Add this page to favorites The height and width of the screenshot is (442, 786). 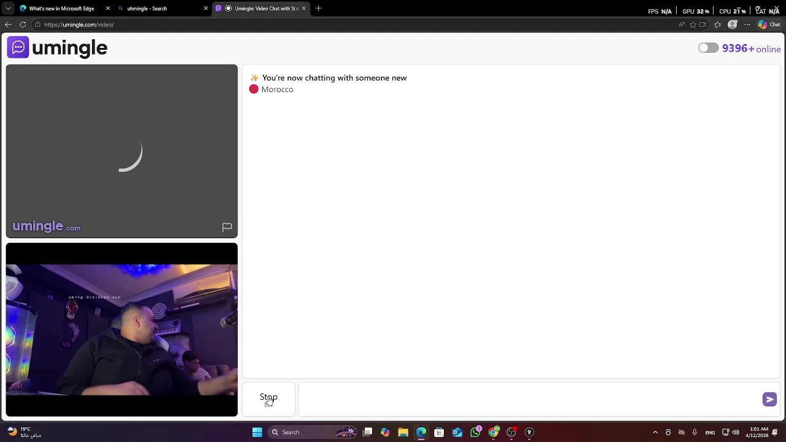693,25
